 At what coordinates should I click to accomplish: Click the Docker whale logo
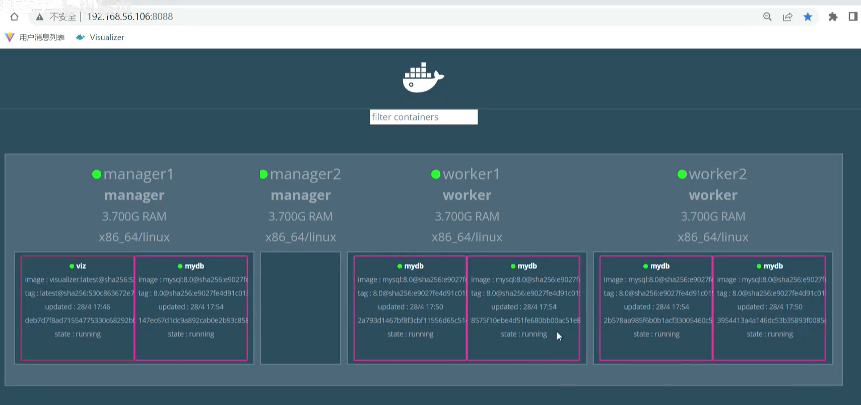[423, 78]
